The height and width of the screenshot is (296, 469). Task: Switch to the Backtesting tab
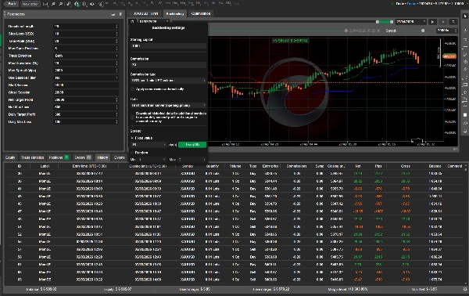[x=174, y=14]
